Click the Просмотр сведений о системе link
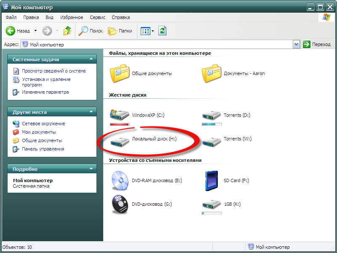The image size is (337, 253). 53,71
